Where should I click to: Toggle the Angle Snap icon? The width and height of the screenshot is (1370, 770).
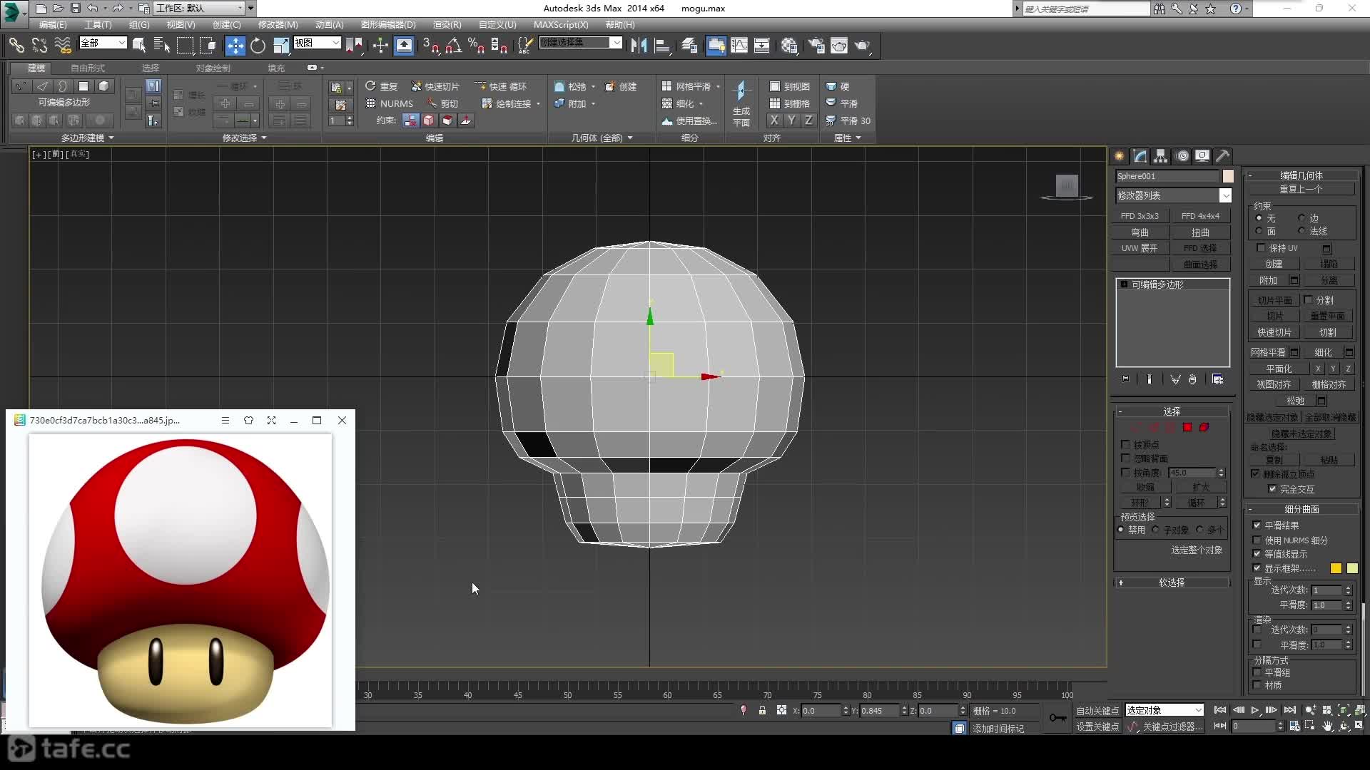click(x=453, y=46)
